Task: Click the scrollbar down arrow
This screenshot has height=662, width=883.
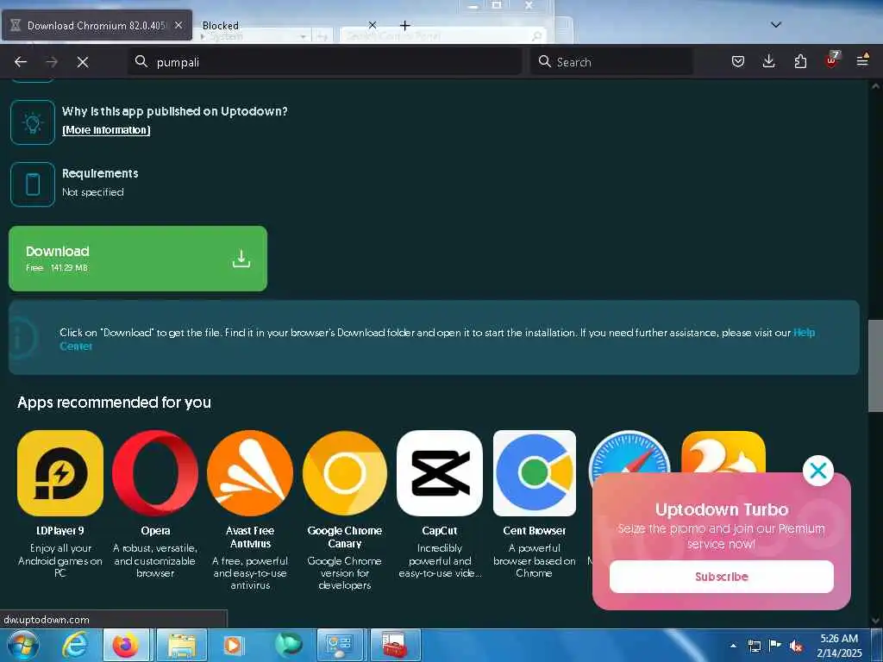Action: point(876,621)
